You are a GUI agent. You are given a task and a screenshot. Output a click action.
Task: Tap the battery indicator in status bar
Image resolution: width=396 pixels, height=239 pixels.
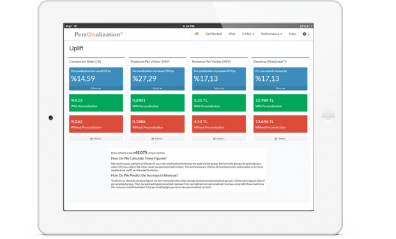click(309, 26)
